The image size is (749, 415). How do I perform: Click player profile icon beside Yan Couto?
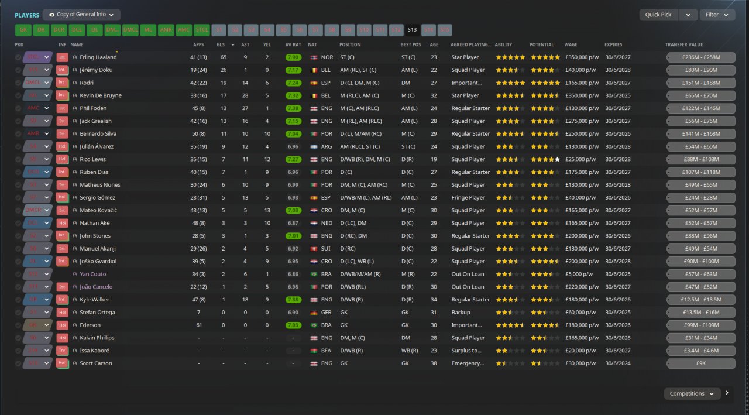(75, 274)
